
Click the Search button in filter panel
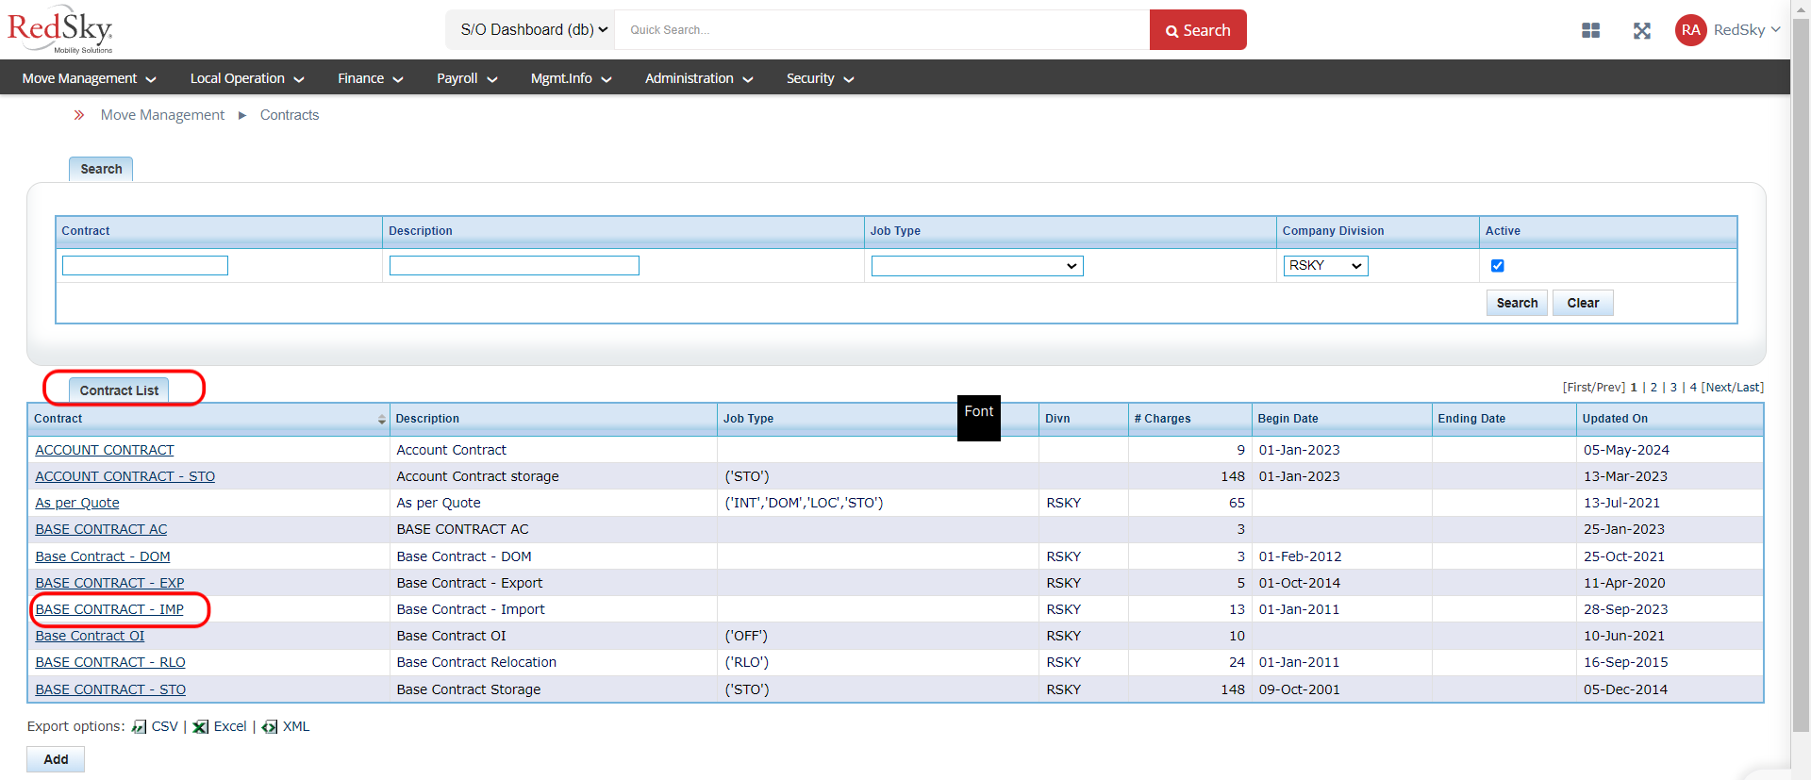[x=1517, y=303]
